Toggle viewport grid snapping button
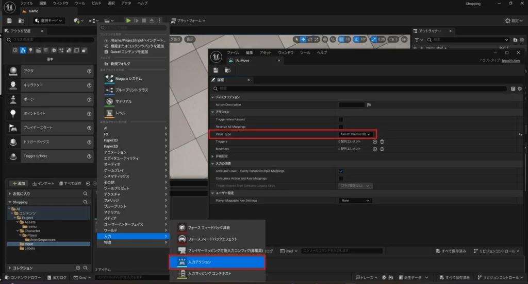The width and height of the screenshot is (528, 284). pos(341,39)
